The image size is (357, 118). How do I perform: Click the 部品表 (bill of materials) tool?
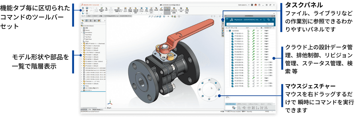click(156, 9)
